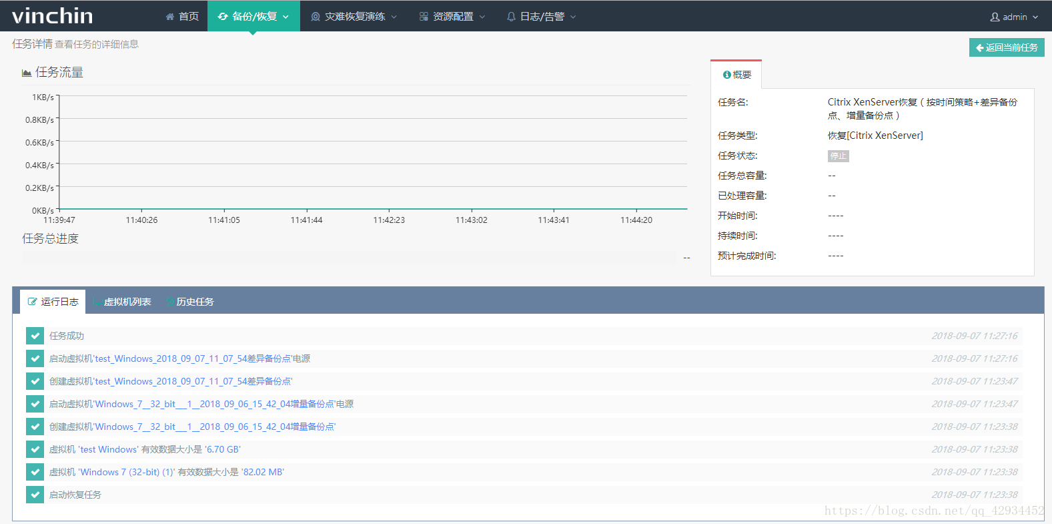Screen dimensions: 1052x524
Task: Click the chart icon beside 任务流量
Action: 27,73
